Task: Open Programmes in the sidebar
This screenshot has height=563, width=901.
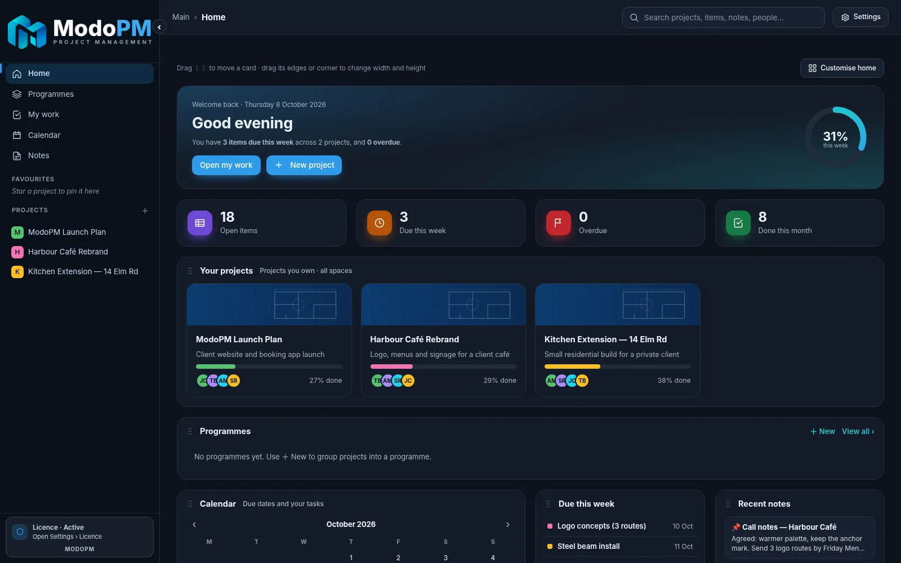Action: tap(79, 94)
